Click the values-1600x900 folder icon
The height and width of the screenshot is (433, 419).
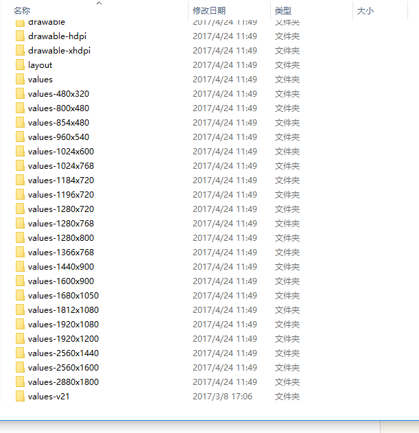point(20,281)
